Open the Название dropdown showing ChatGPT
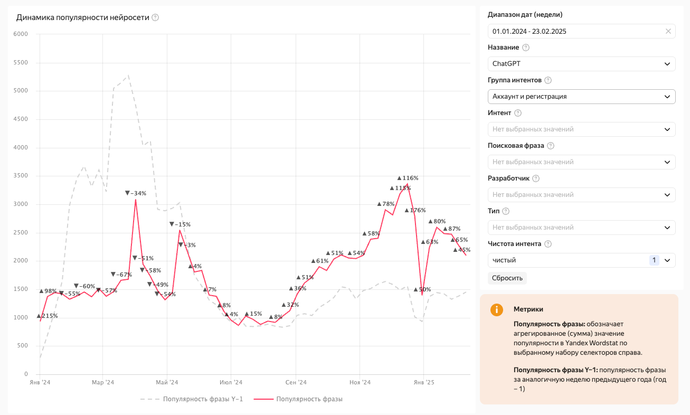The width and height of the screenshot is (690, 415). (x=581, y=64)
